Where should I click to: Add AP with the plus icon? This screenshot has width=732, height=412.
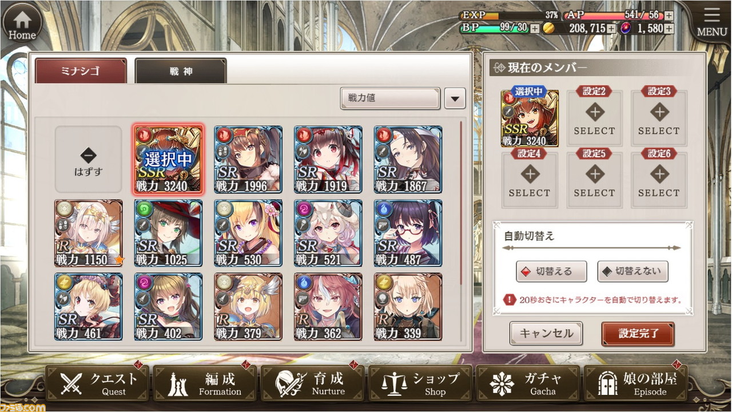pyautogui.click(x=669, y=15)
